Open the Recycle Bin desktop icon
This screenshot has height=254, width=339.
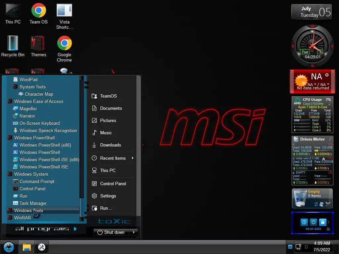coord(13,46)
